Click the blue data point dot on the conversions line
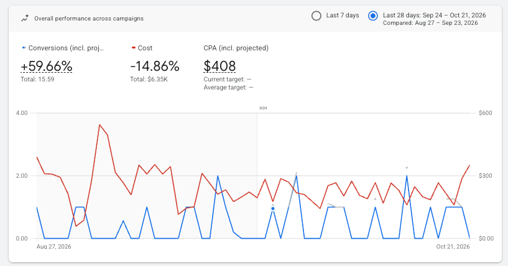Image resolution: width=508 pixels, height=266 pixels. 273,209
